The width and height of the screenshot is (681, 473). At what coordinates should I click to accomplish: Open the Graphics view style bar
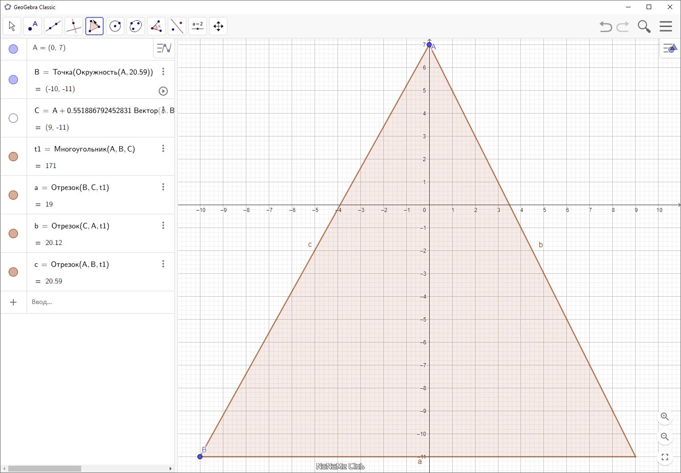pyautogui.click(x=670, y=48)
